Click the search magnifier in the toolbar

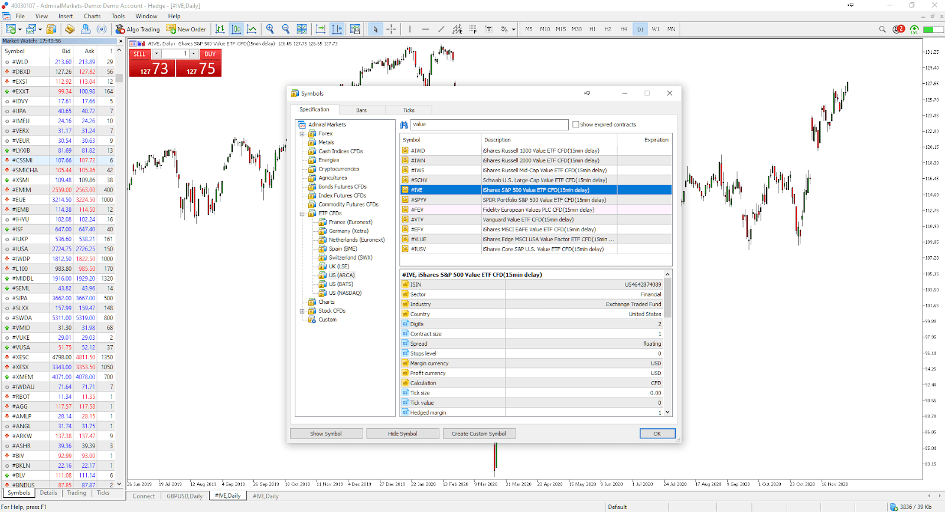882,29
